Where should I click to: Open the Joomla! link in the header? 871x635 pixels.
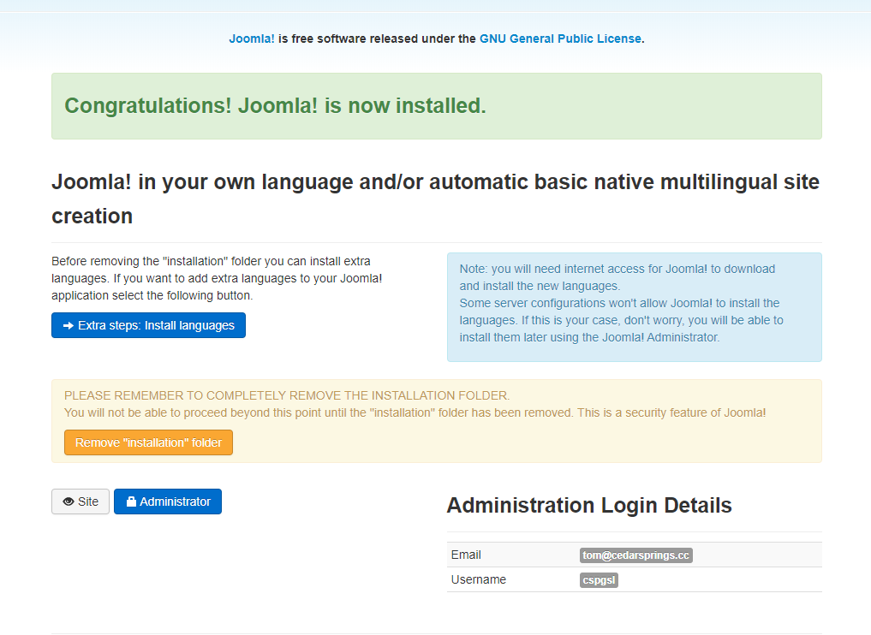[x=252, y=39]
